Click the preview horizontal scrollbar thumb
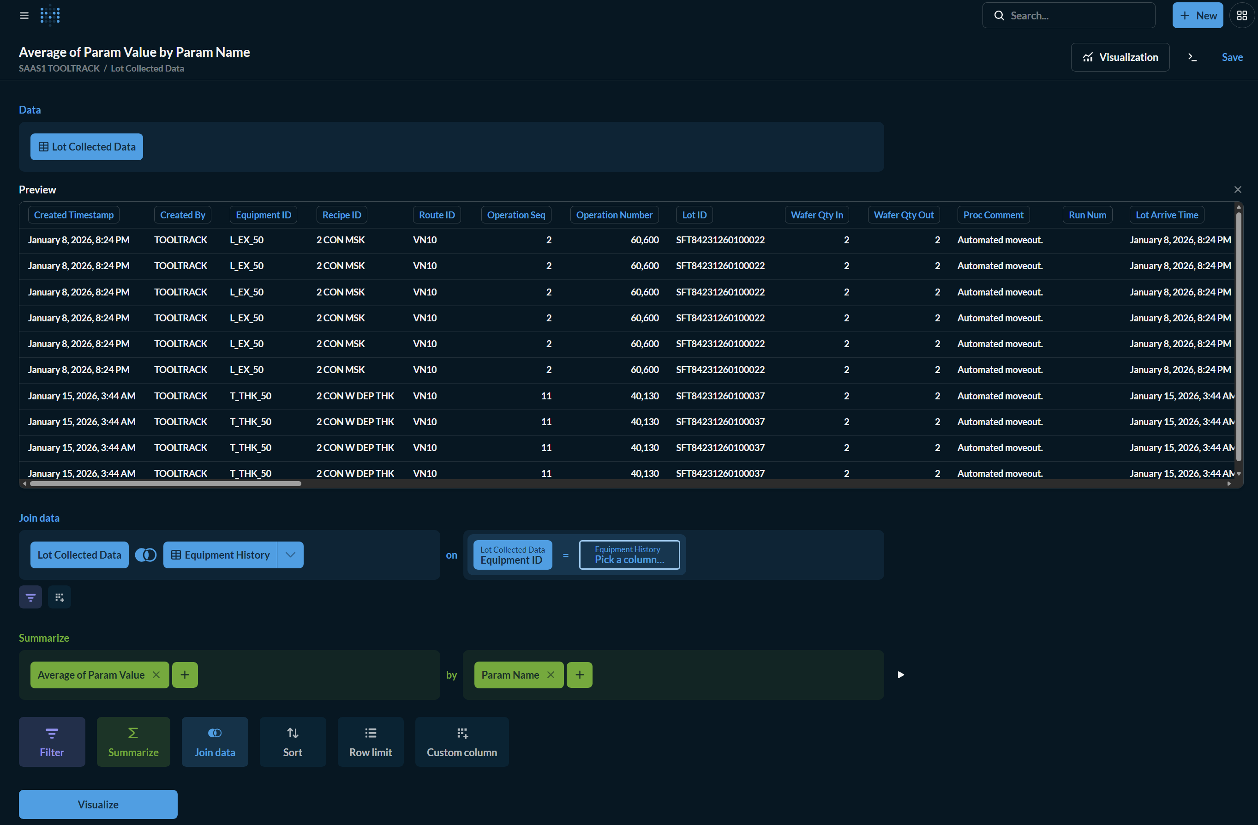The image size is (1258, 825). click(166, 483)
